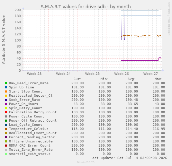The width and height of the screenshot is (172, 166).
Task: Select the smartctl_exit_status legend label
Action: tap(30, 154)
